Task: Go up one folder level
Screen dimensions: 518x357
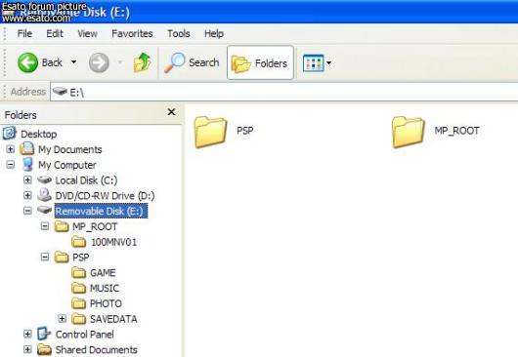Action: click(143, 62)
